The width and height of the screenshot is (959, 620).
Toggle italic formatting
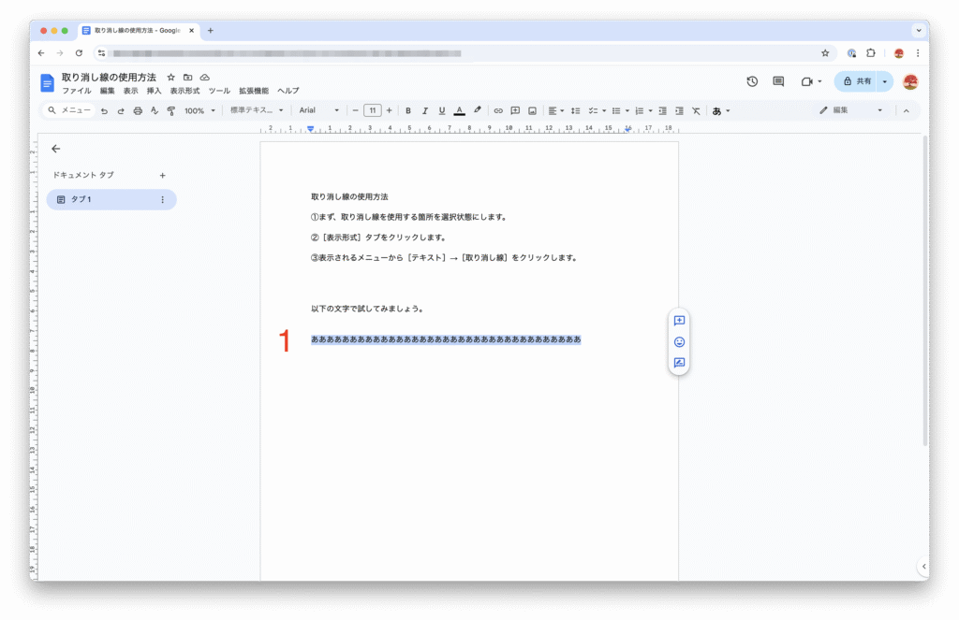tap(424, 110)
